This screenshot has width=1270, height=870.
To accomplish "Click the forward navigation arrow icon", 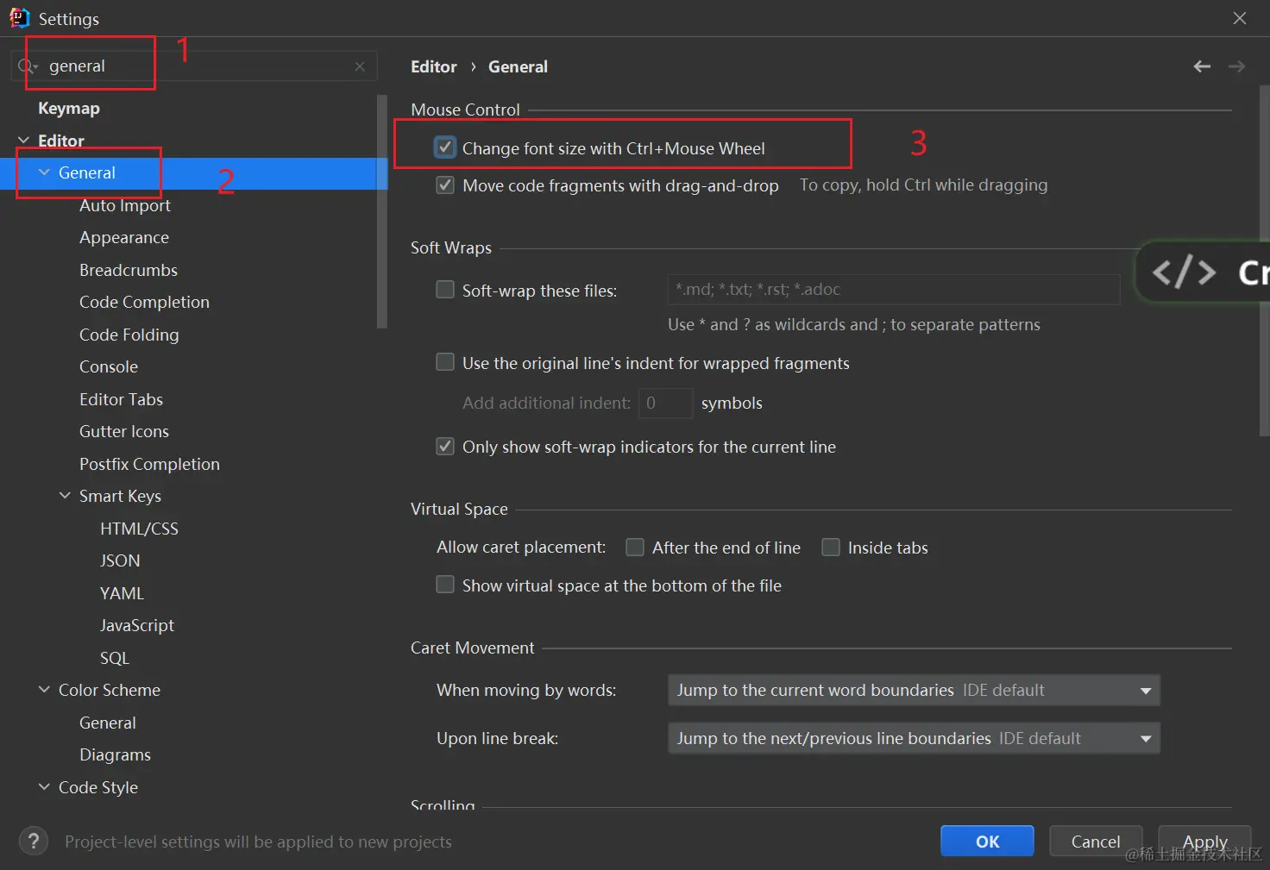I will 1236,66.
